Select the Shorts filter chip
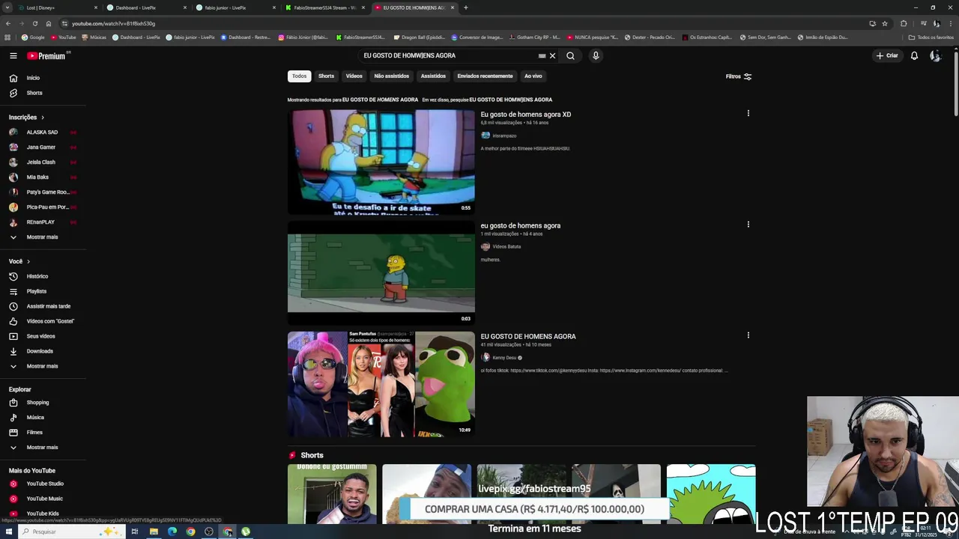 coord(326,76)
